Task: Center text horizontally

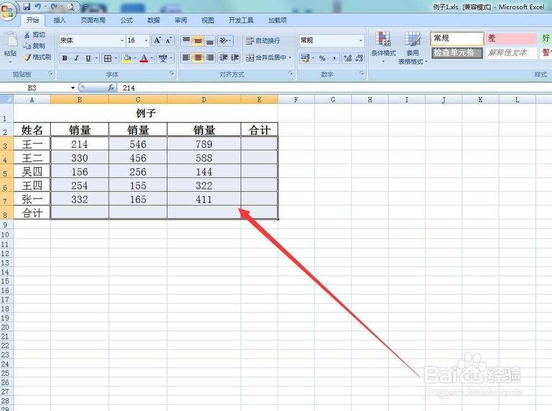Action: pos(198,58)
